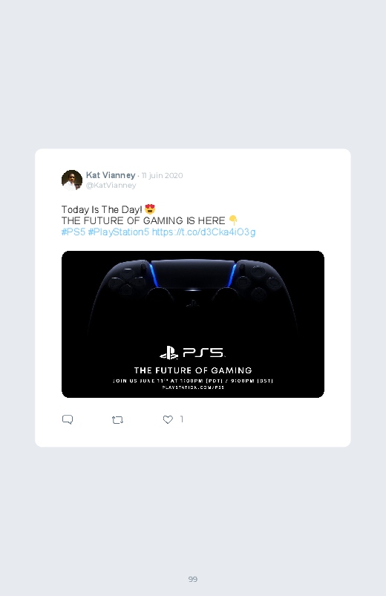Click the PS5 wordmark in the image
This screenshot has height=596, width=386.
coord(204,353)
